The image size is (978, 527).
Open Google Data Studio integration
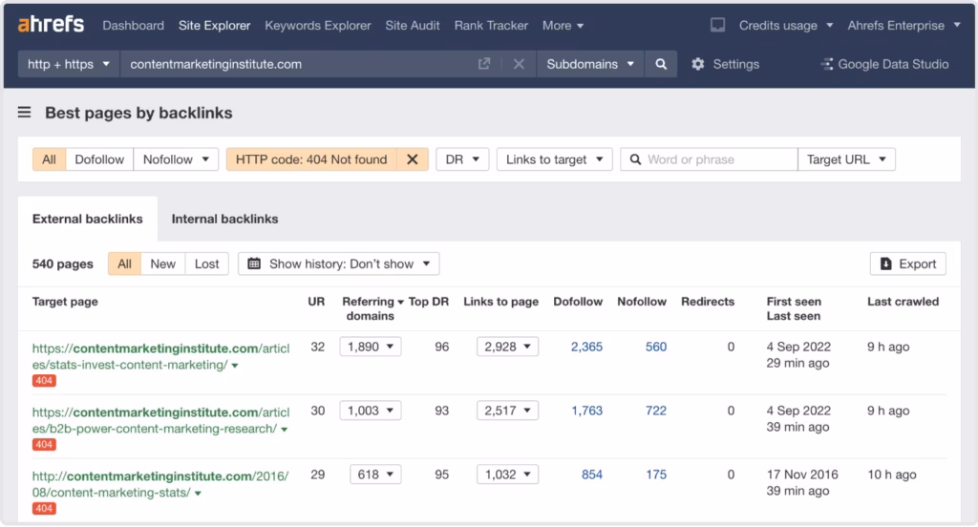tap(884, 64)
